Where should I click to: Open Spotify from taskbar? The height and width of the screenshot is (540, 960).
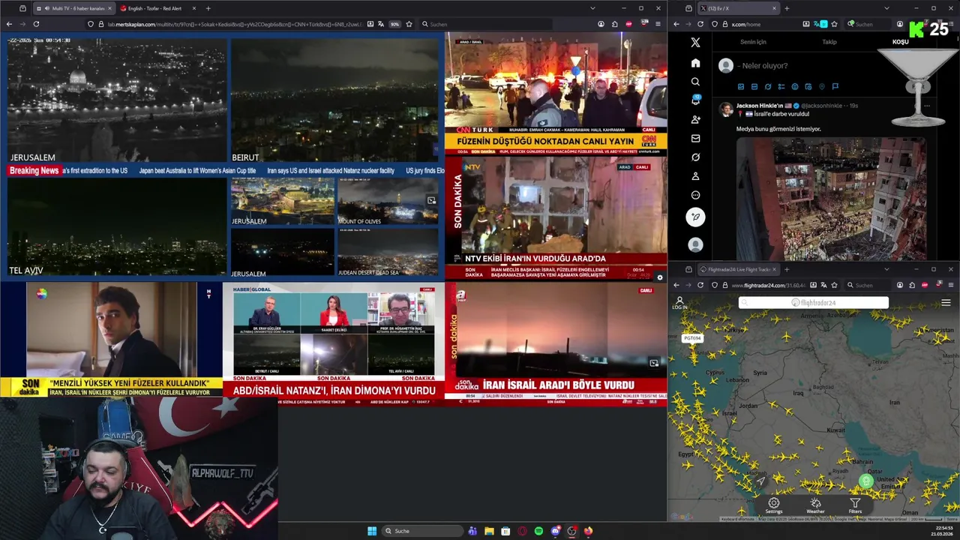click(x=538, y=531)
